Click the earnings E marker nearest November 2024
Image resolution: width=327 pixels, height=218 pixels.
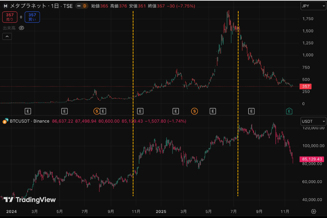pos(140,111)
